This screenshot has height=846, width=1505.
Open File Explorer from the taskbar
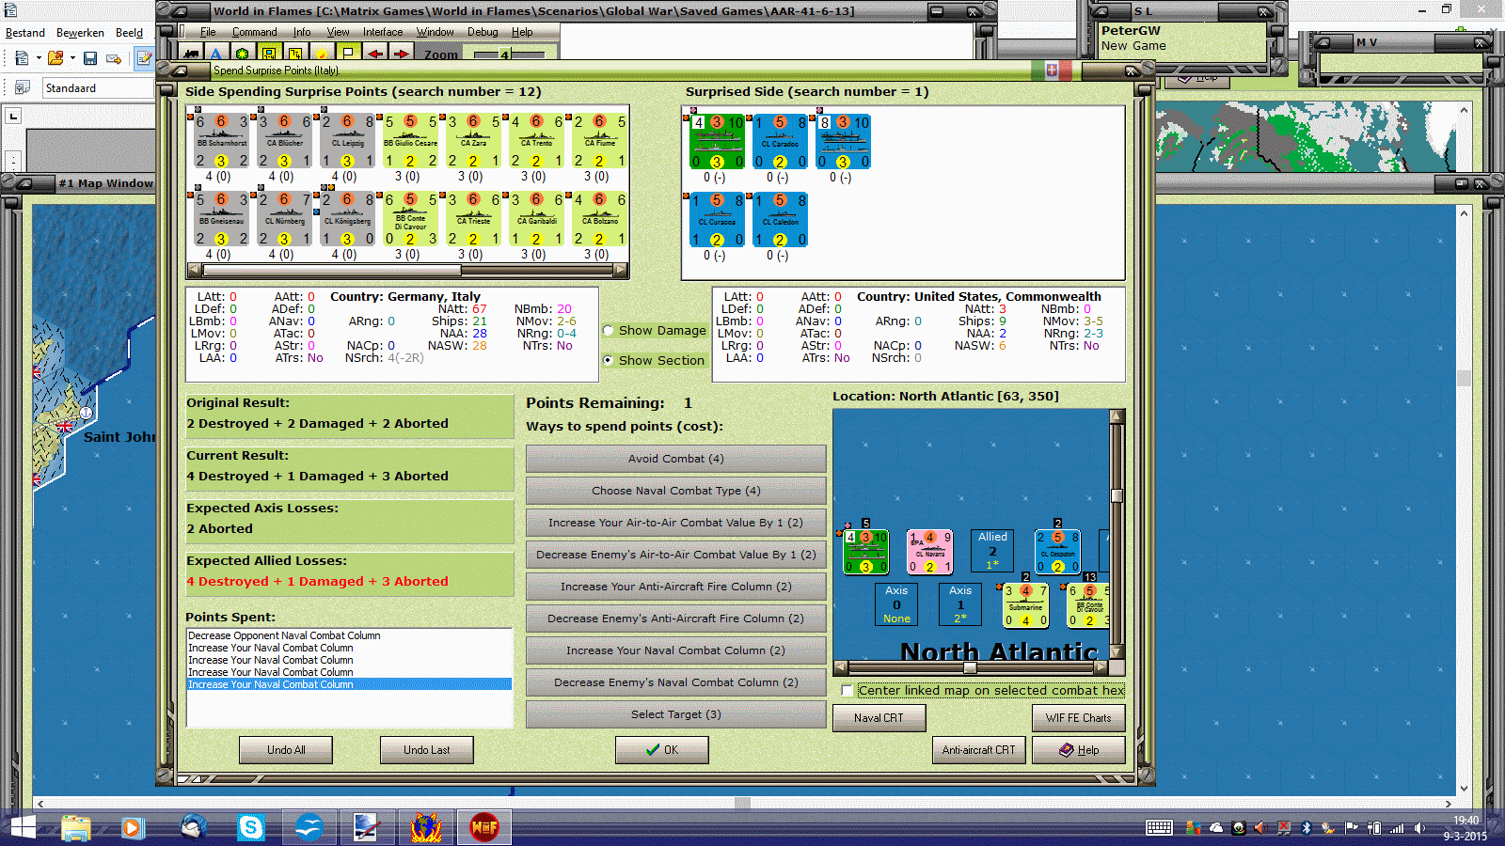(x=75, y=827)
